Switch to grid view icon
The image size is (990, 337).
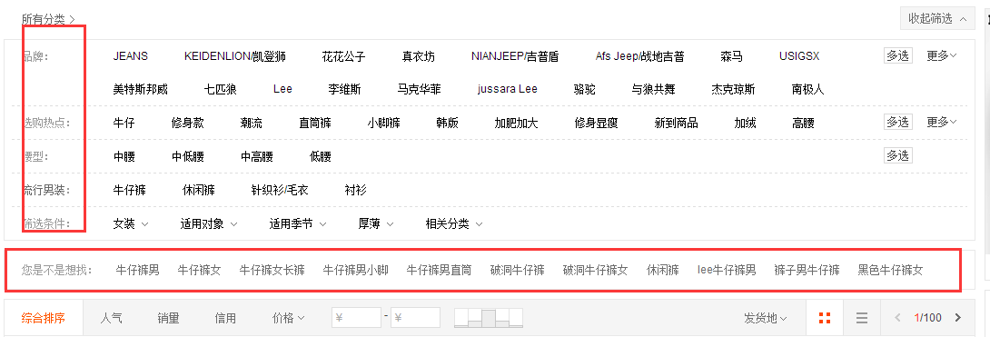point(825,317)
